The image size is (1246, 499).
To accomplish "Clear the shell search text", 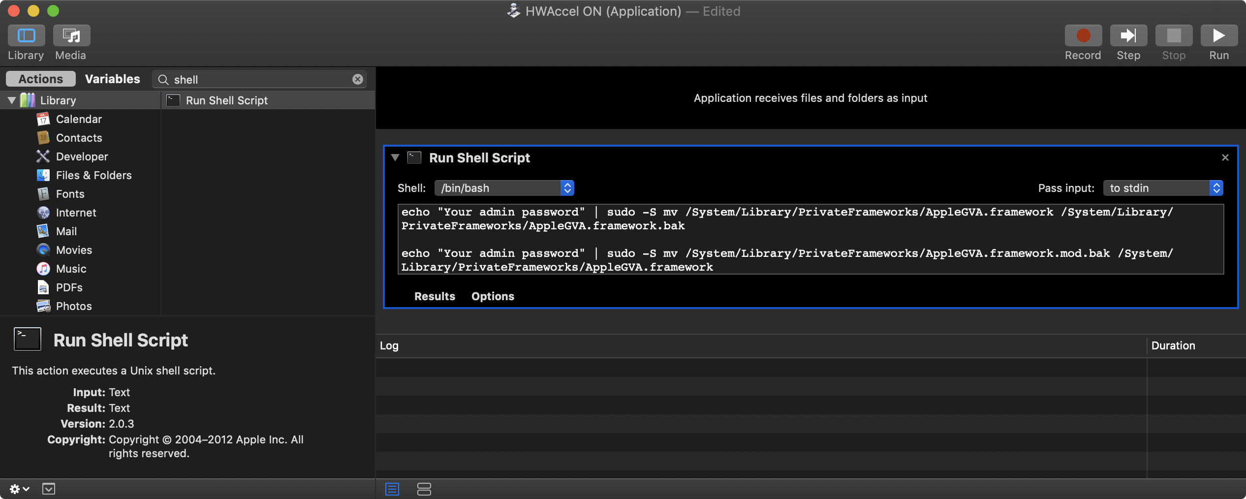I will [358, 79].
